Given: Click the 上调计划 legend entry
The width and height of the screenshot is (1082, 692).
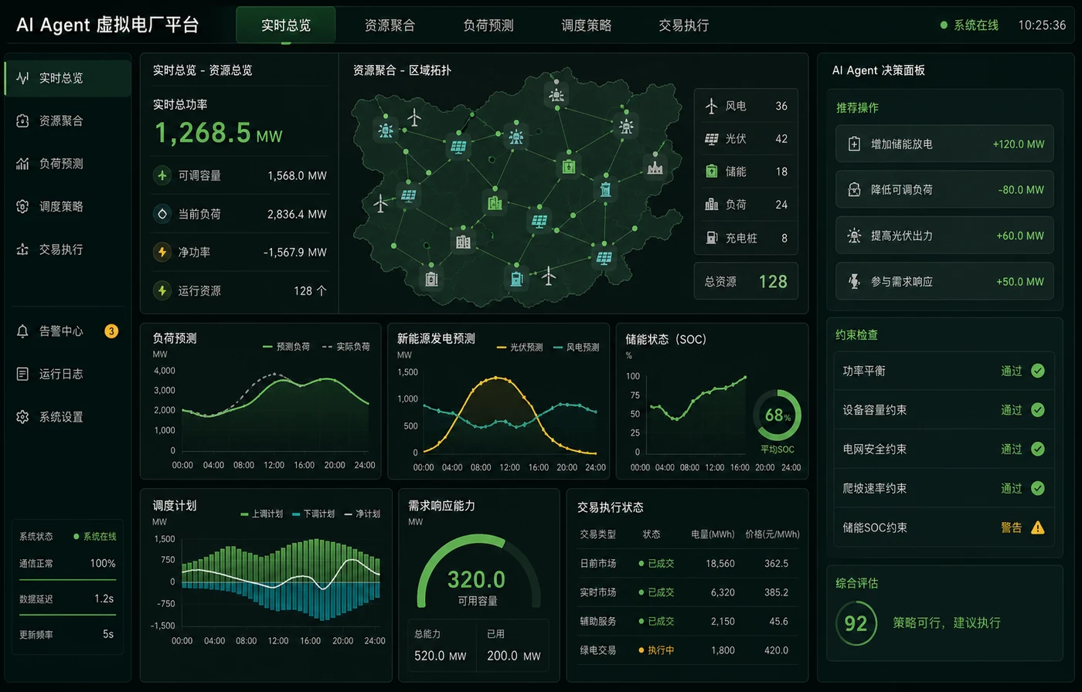Looking at the screenshot, I should coord(261,514).
